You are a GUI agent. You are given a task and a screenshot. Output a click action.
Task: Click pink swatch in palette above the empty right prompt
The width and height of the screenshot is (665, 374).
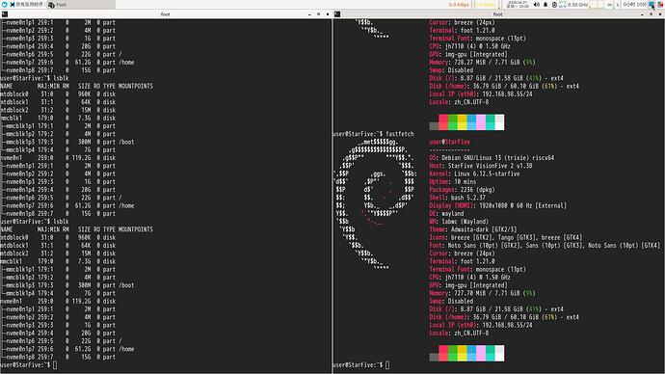(x=481, y=353)
